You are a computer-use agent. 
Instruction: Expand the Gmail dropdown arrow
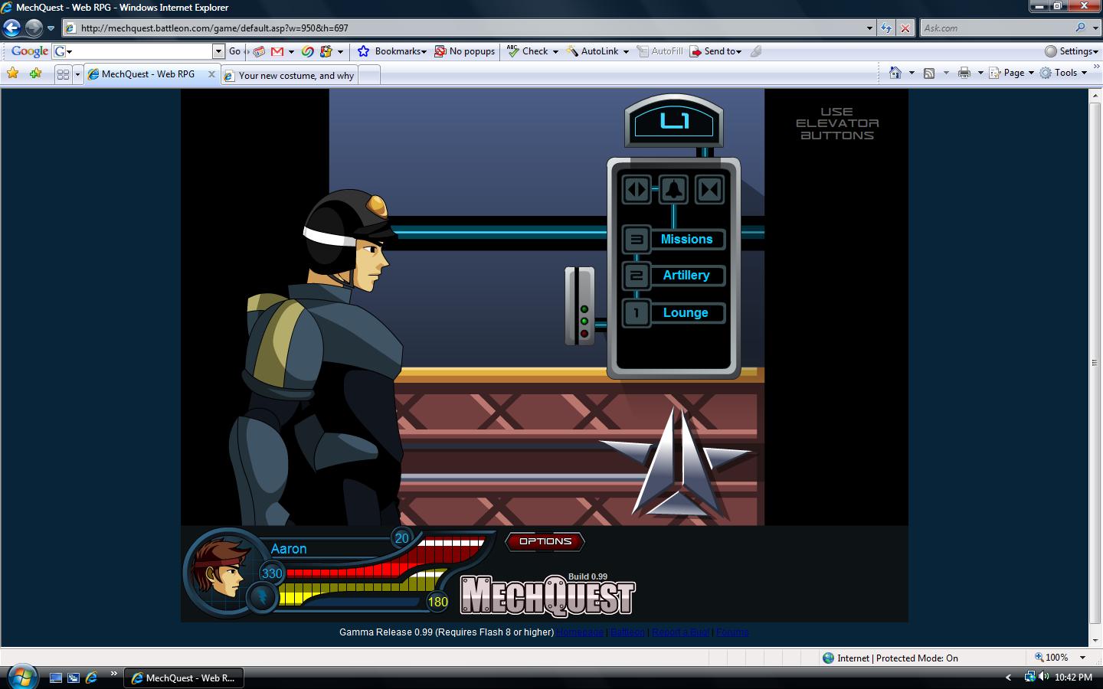(291, 52)
